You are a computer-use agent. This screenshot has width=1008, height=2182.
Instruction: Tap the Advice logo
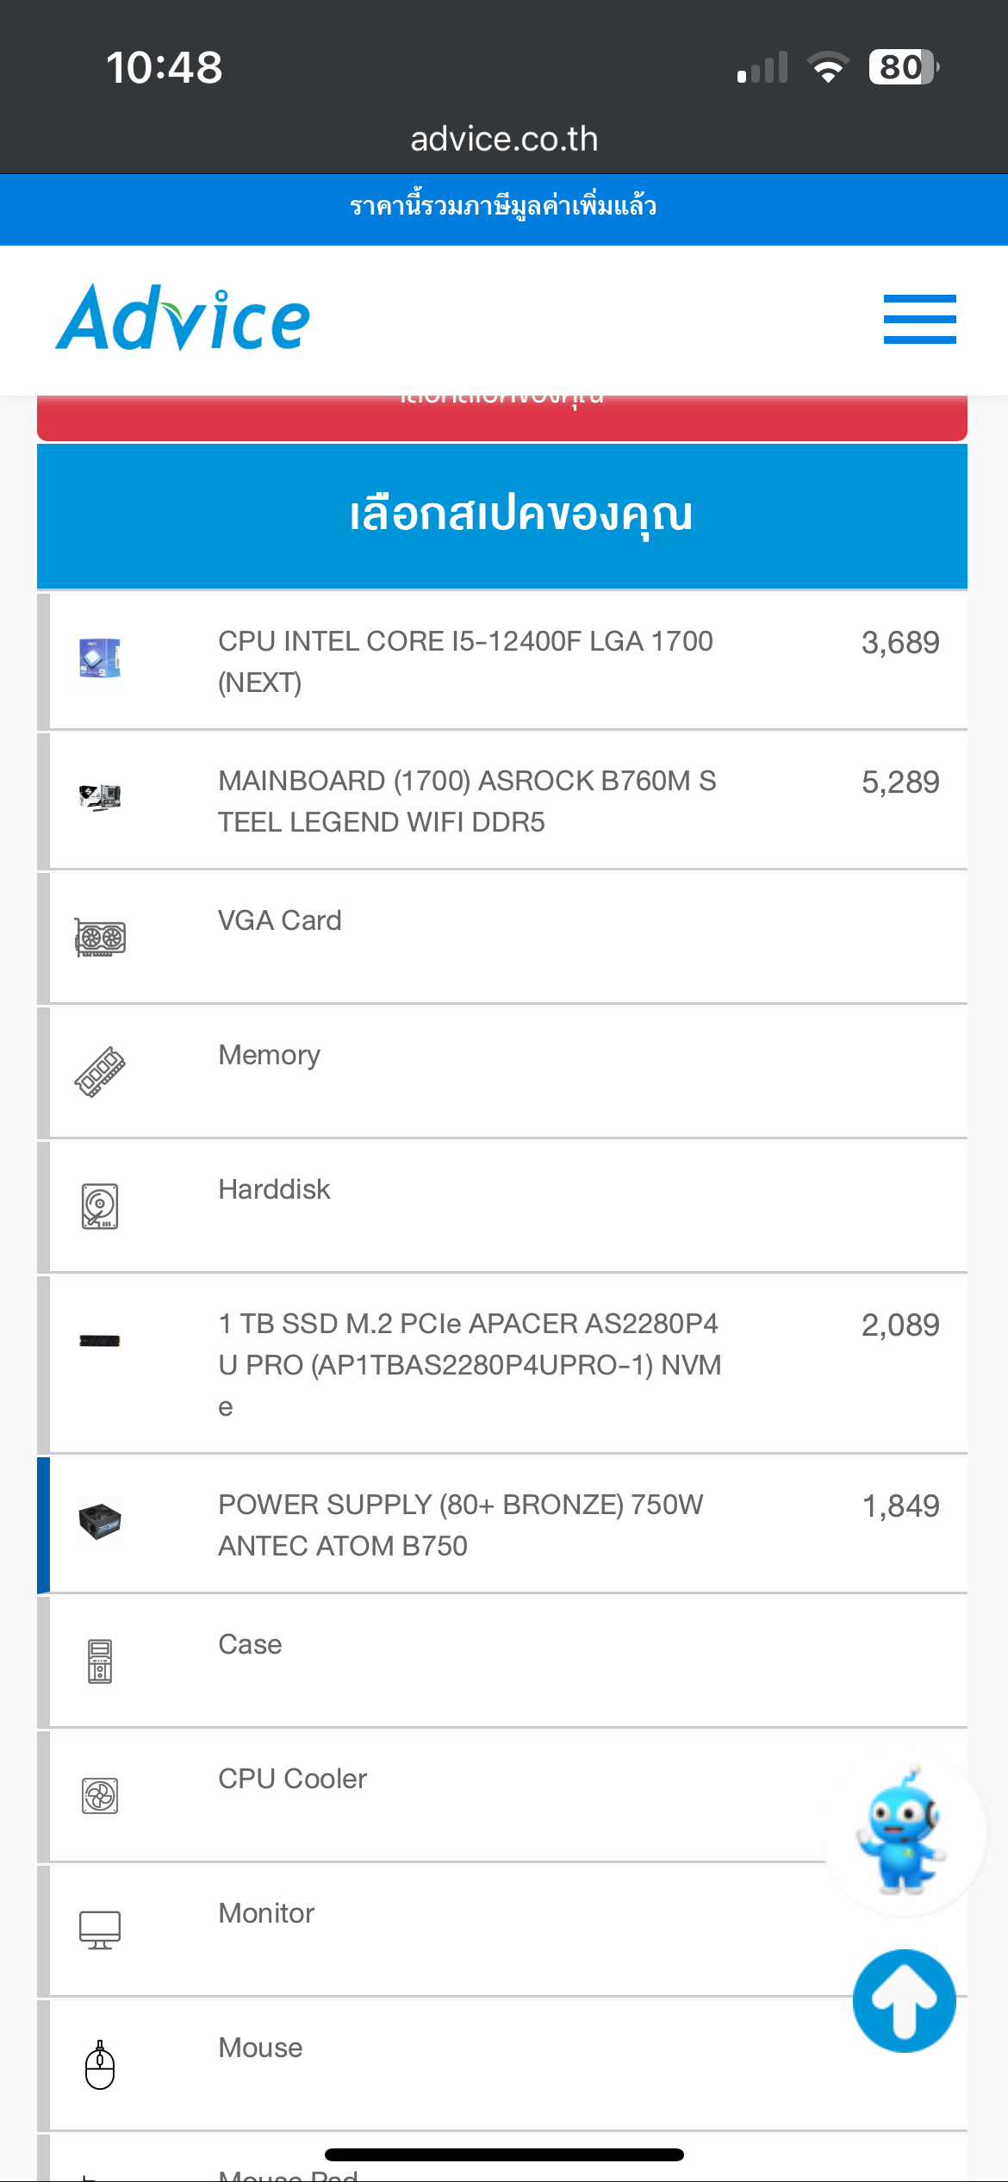pos(183,318)
